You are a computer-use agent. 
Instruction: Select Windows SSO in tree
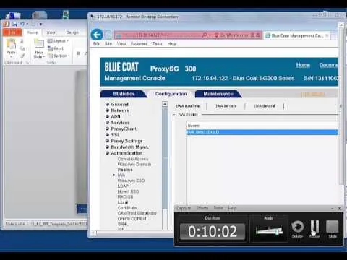[x=131, y=181]
